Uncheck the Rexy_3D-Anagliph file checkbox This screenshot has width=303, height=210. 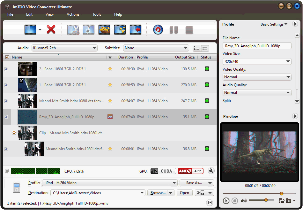coord(7,117)
